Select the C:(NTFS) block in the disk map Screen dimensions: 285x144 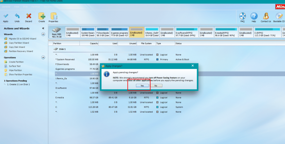(267, 32)
